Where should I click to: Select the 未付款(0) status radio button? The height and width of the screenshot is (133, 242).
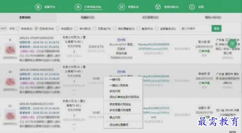coord(76,29)
